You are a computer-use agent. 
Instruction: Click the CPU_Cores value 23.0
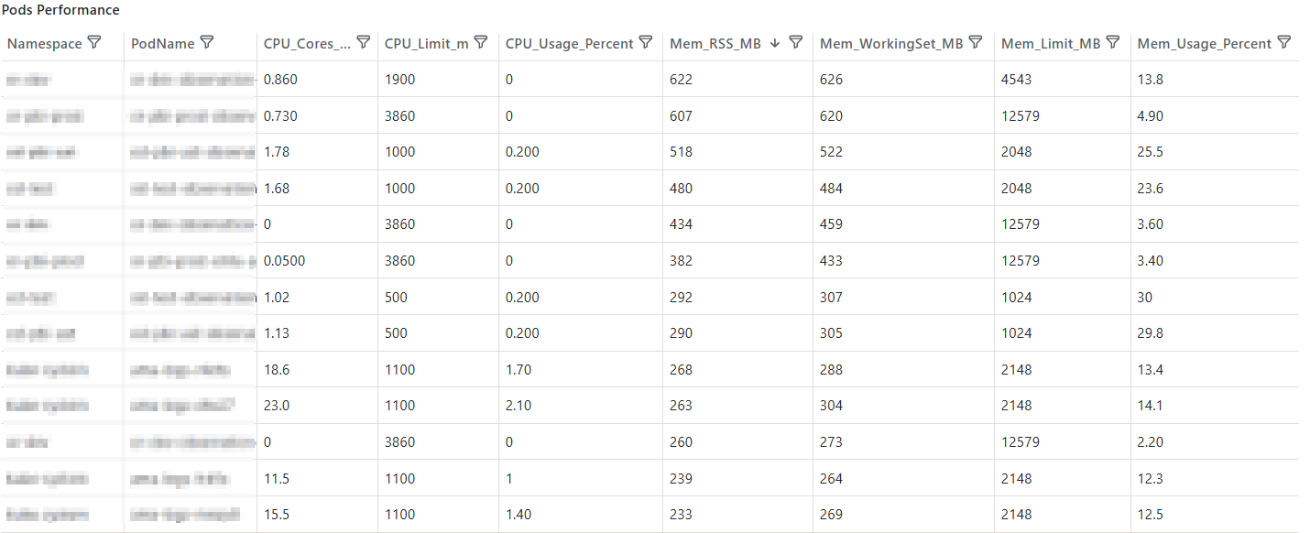click(x=276, y=406)
